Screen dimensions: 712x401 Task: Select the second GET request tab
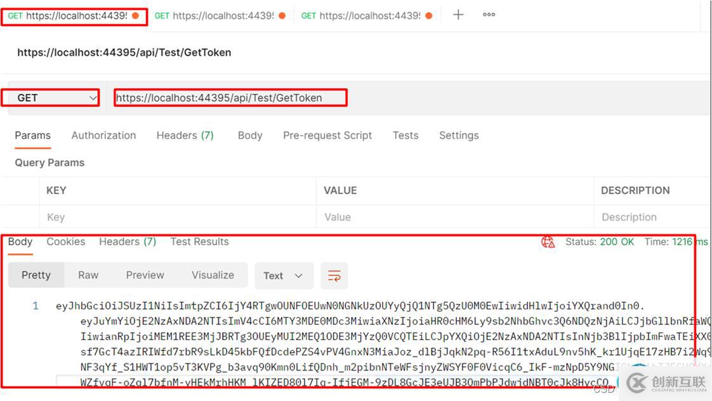pyautogui.click(x=220, y=16)
